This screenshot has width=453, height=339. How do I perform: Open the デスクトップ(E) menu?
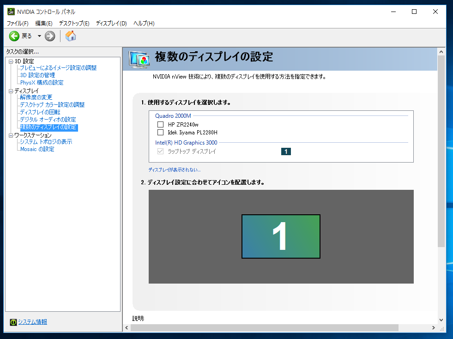pyautogui.click(x=74, y=24)
